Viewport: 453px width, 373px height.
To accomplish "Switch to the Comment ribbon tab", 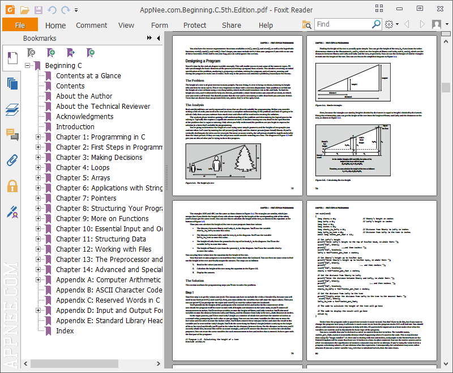I will 91,26.
